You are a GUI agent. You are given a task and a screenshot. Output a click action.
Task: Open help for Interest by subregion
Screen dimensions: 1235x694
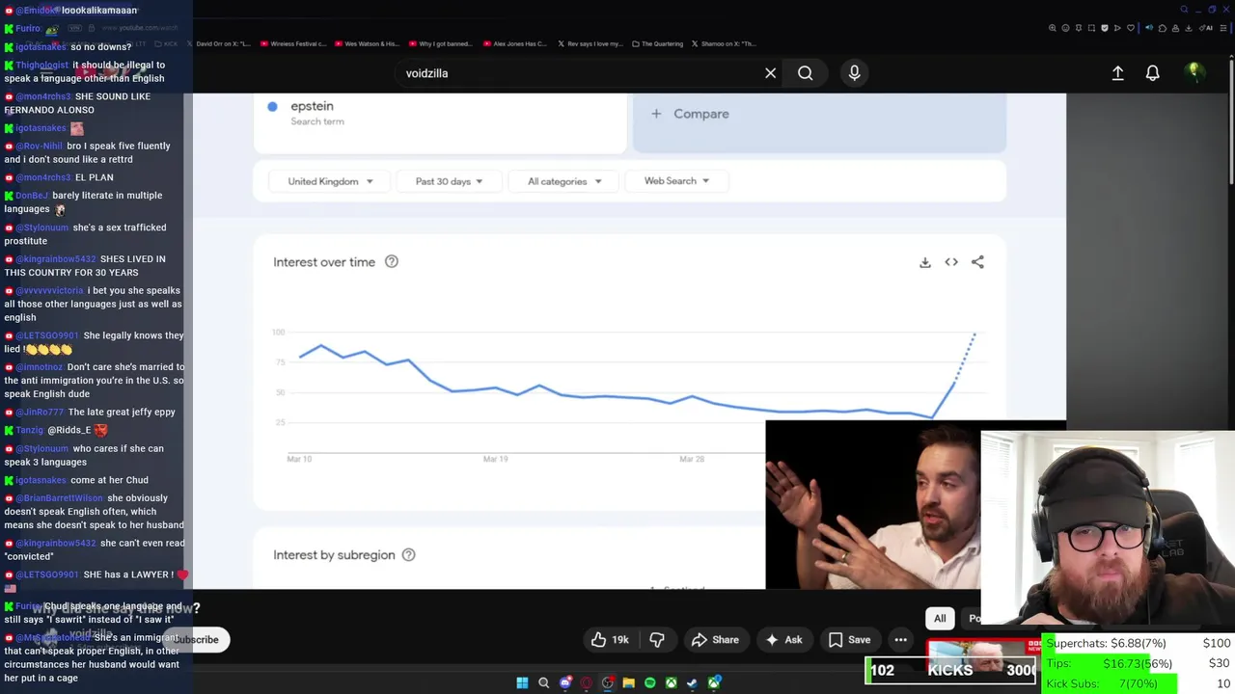tap(408, 555)
